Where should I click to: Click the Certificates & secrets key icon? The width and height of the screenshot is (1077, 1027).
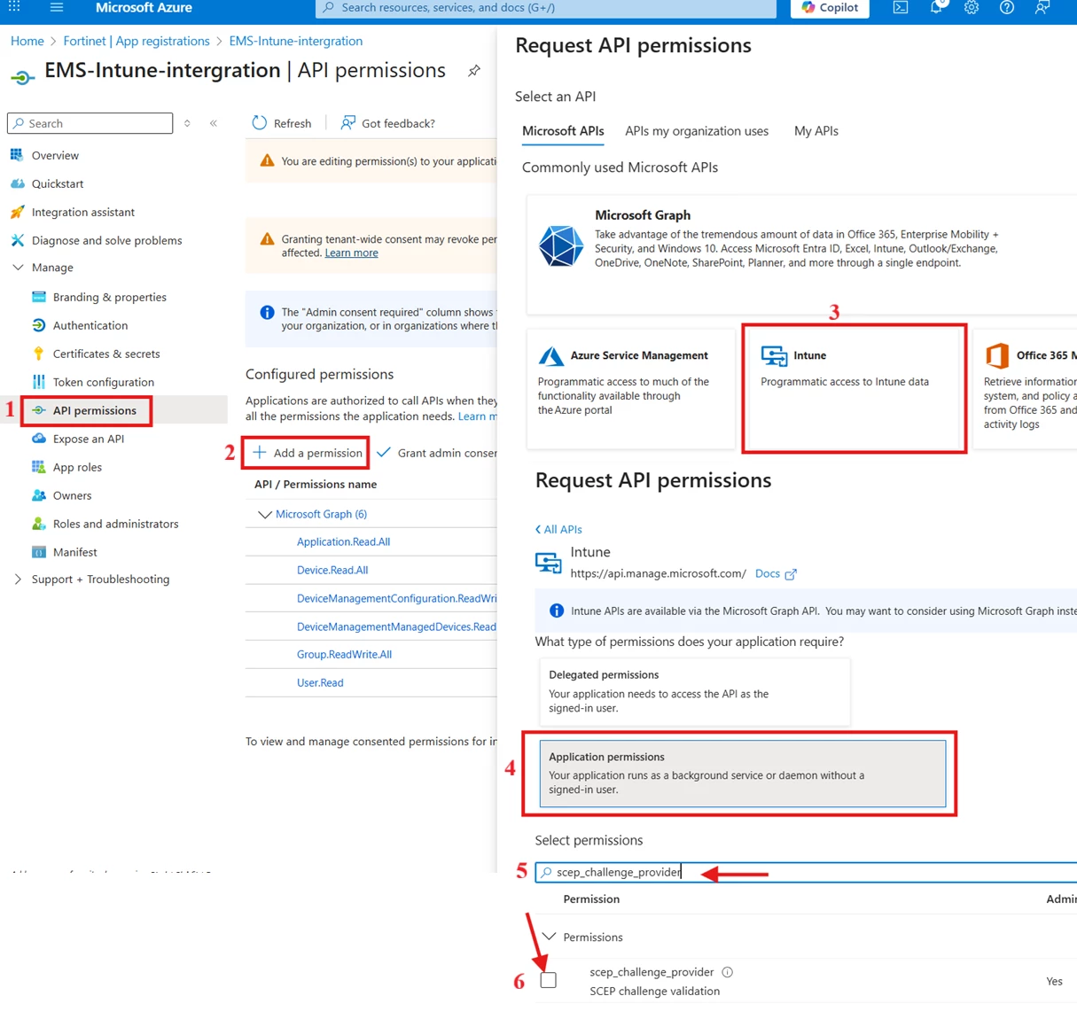[38, 354]
